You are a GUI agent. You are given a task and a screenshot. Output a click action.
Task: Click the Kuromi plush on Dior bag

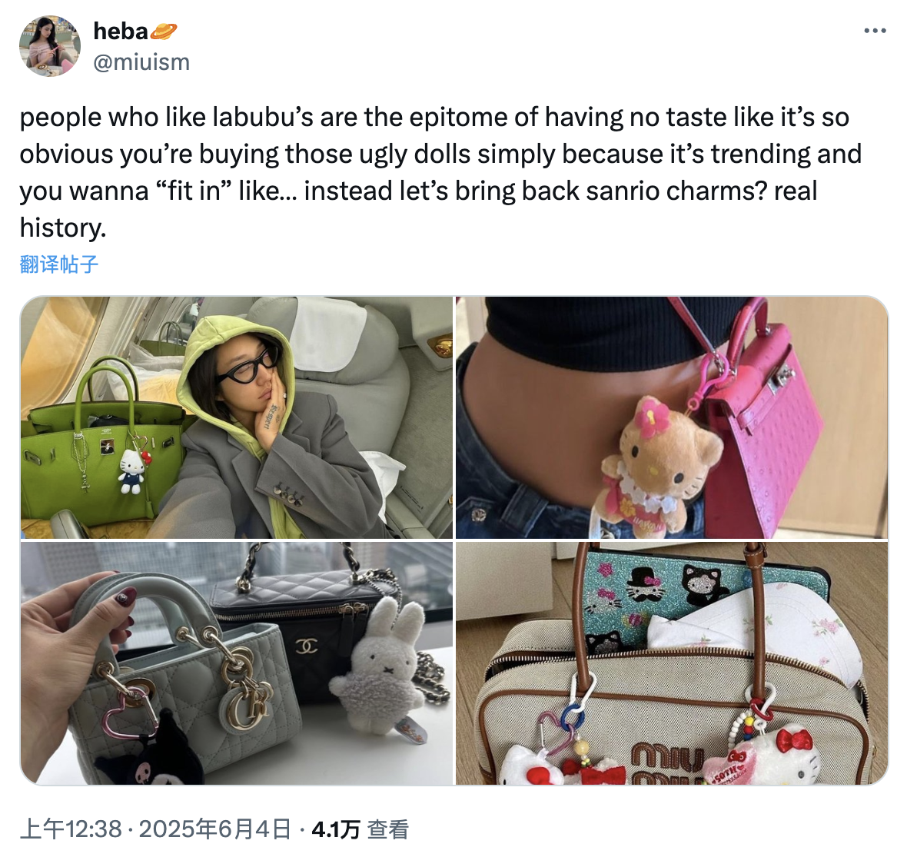[149, 752]
